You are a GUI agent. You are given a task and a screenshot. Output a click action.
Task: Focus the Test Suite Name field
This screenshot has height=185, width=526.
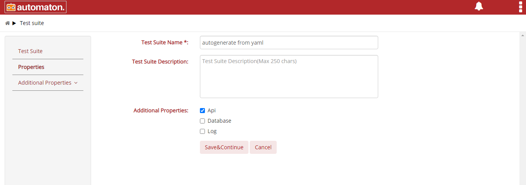point(289,43)
